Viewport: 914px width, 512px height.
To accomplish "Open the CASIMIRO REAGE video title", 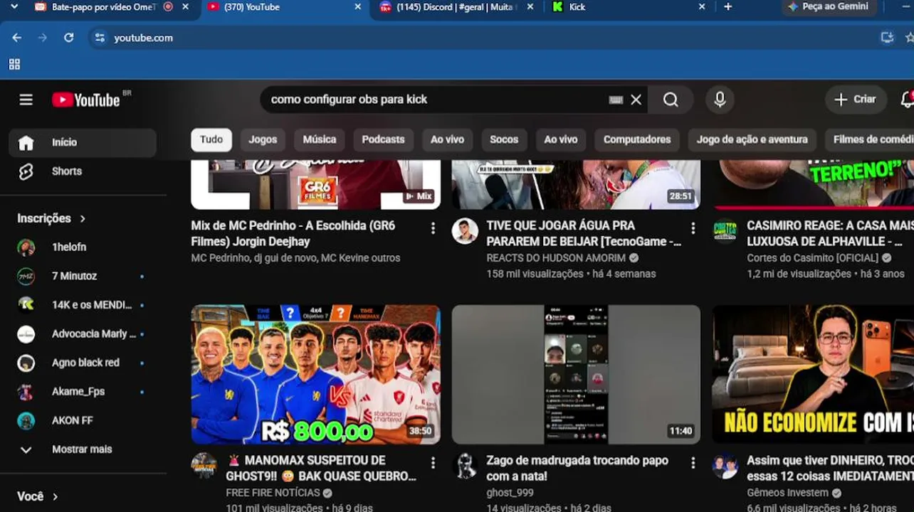I will click(x=830, y=233).
